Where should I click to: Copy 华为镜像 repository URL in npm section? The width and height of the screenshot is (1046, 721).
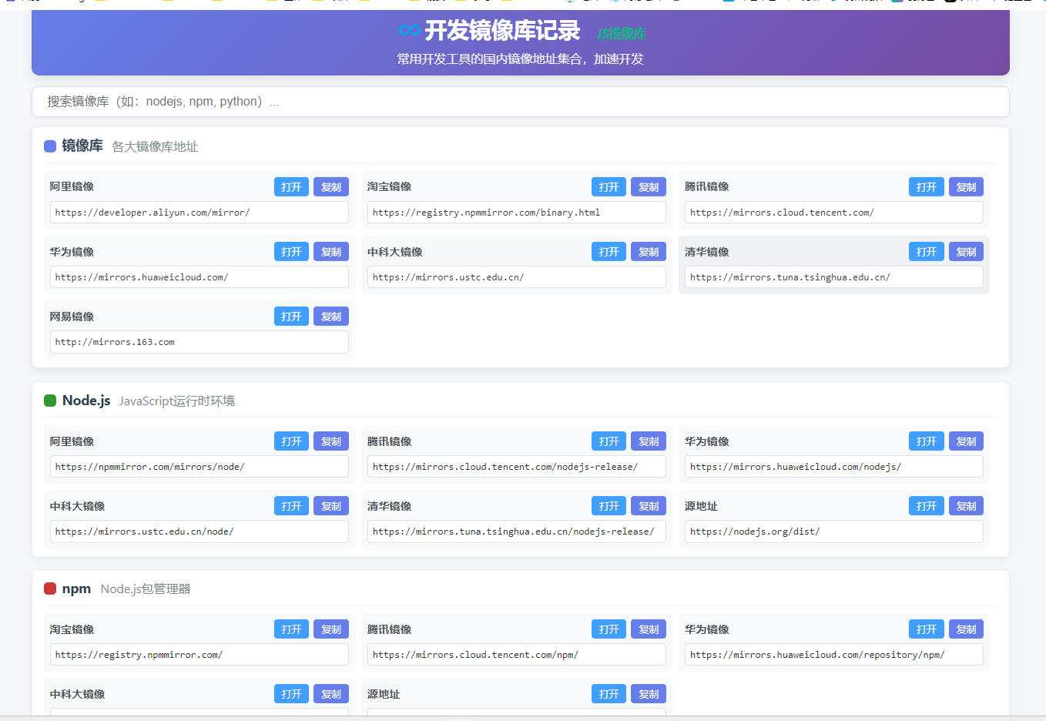966,629
